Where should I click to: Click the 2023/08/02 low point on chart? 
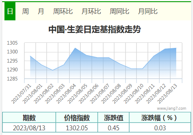(53, 70)
